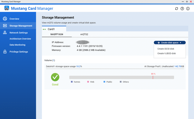The image size is (194, 119).
Task: Click the Web legend pink swatch
Action: point(88,82)
